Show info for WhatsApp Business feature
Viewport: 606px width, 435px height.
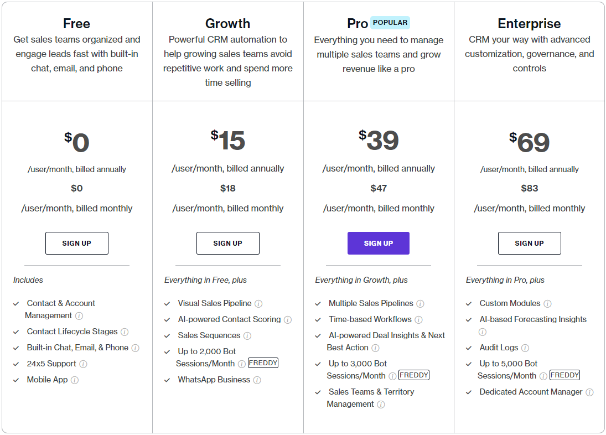(x=257, y=380)
